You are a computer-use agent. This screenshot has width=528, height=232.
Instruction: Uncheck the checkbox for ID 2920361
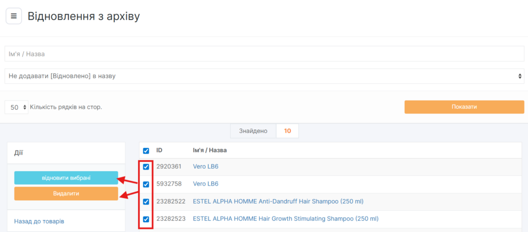146,167
